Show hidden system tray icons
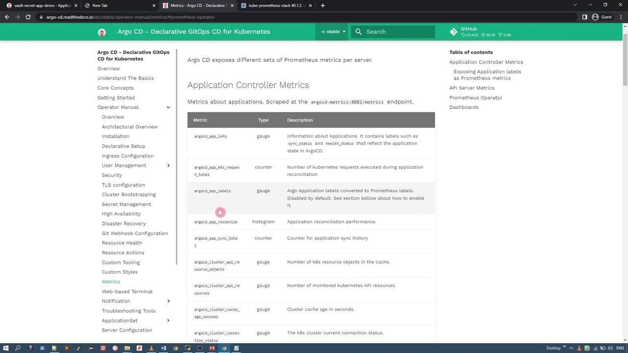The height and width of the screenshot is (353, 628). (x=572, y=348)
